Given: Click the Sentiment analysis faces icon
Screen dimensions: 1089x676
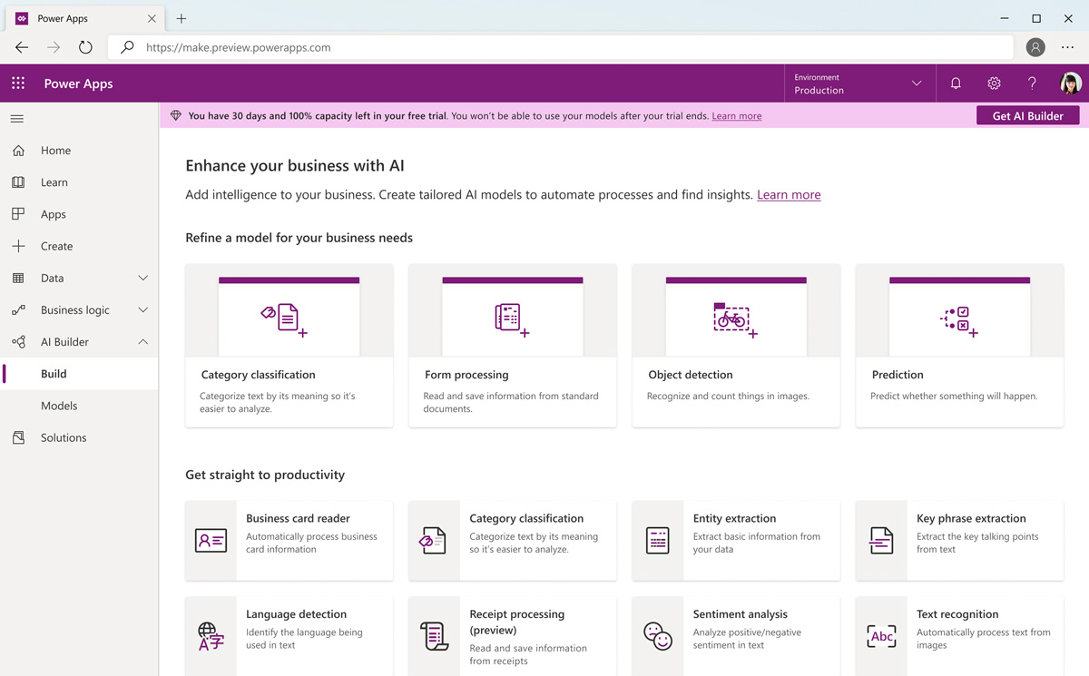Looking at the screenshot, I should [x=658, y=636].
